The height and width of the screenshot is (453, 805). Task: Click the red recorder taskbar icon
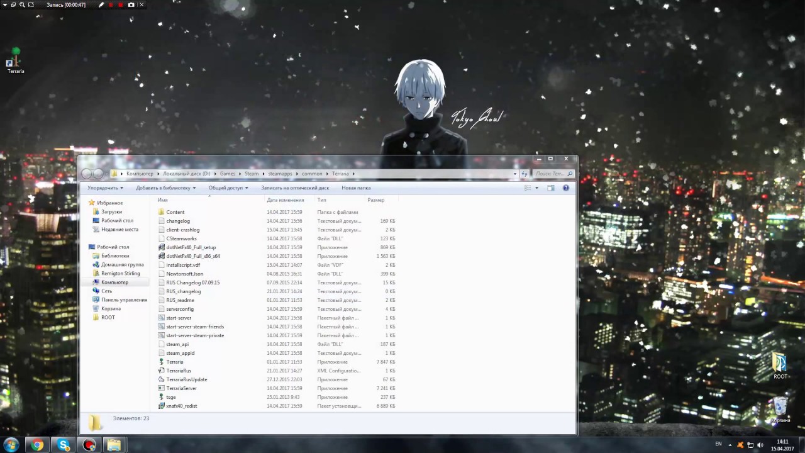[89, 445]
